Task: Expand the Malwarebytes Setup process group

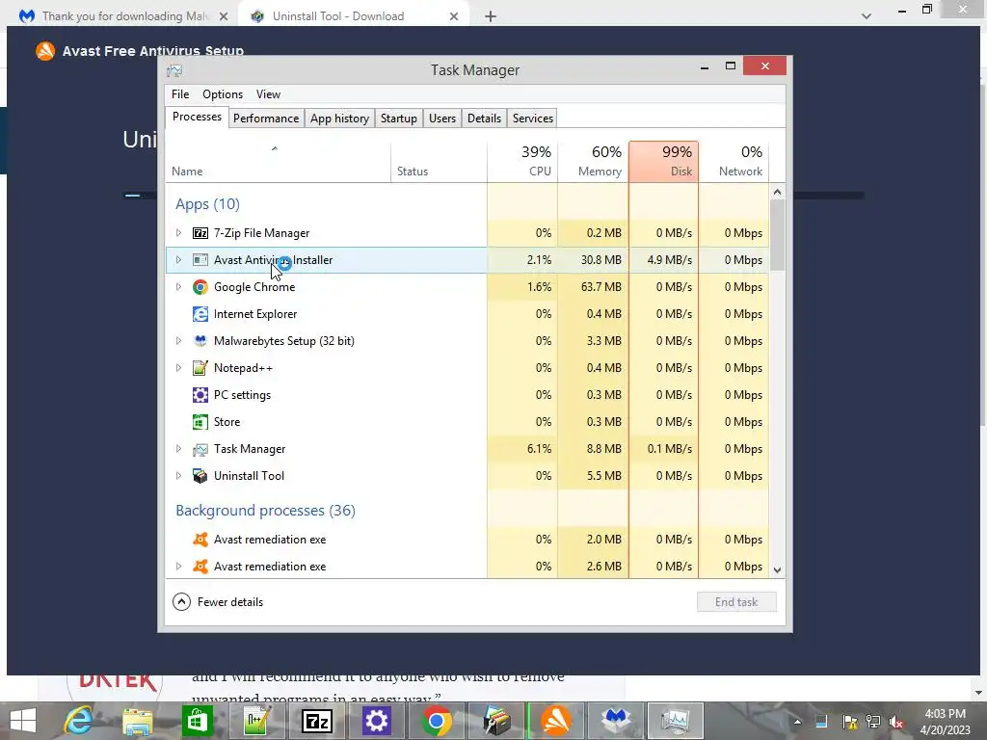Action: coord(178,341)
